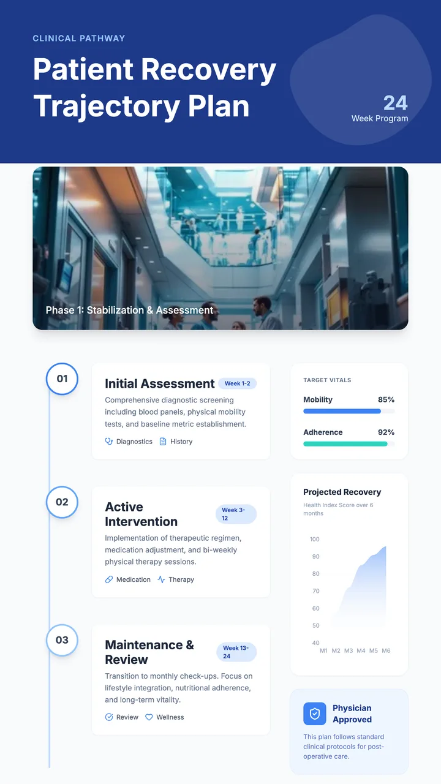Click the M1 chart axis label

coord(323,650)
